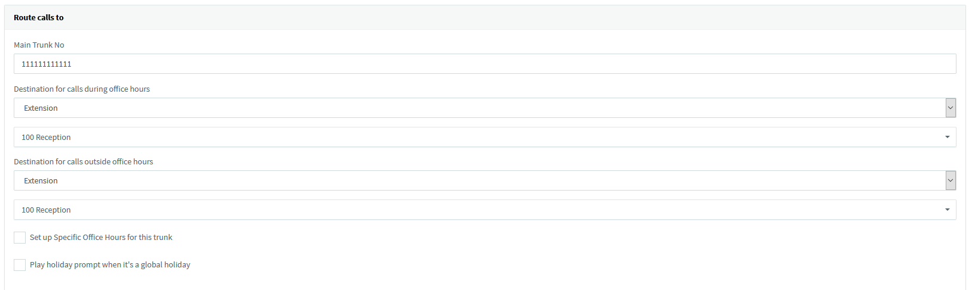
Task: Tick the Play holiday prompt checkbox
Action: (20, 265)
